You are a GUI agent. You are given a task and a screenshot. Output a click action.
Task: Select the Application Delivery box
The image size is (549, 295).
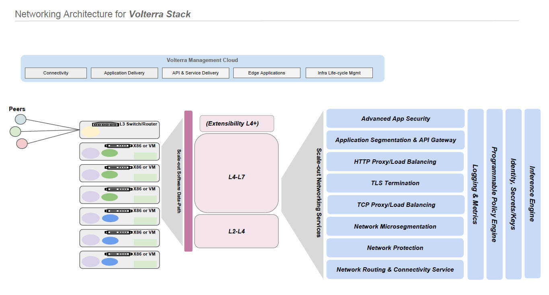(124, 73)
